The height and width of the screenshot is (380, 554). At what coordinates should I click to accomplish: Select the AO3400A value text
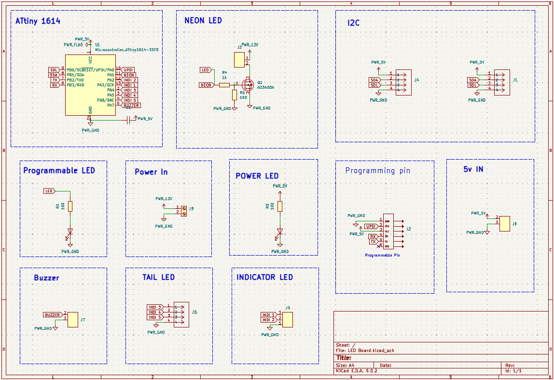[x=266, y=87]
